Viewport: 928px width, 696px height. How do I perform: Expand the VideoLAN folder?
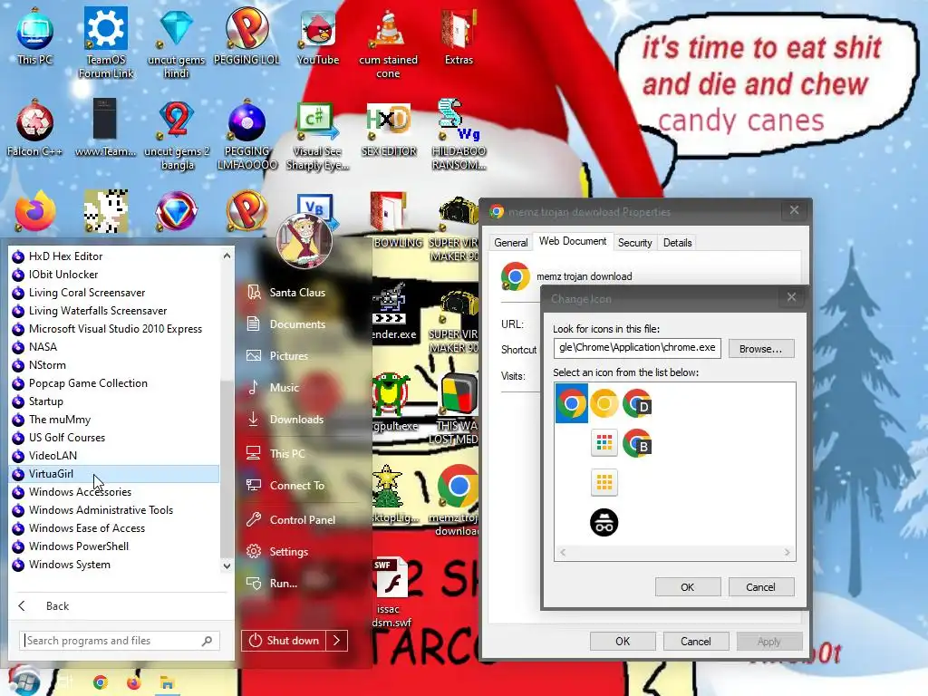pos(115,456)
